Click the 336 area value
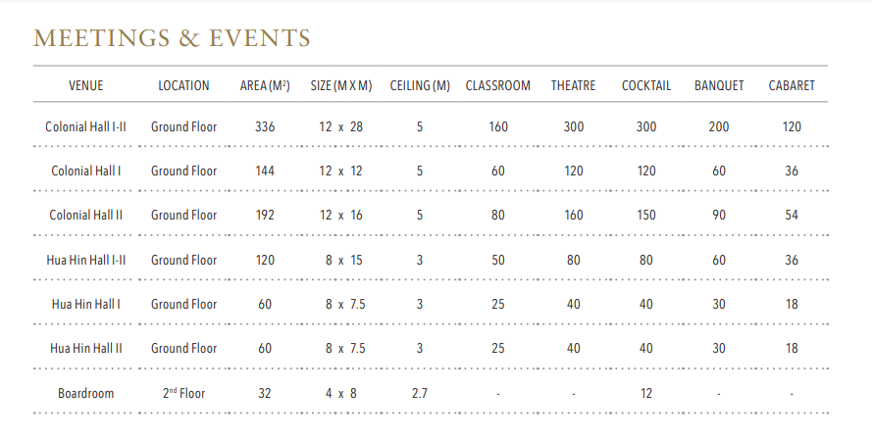This screenshot has width=872, height=440. click(x=265, y=126)
